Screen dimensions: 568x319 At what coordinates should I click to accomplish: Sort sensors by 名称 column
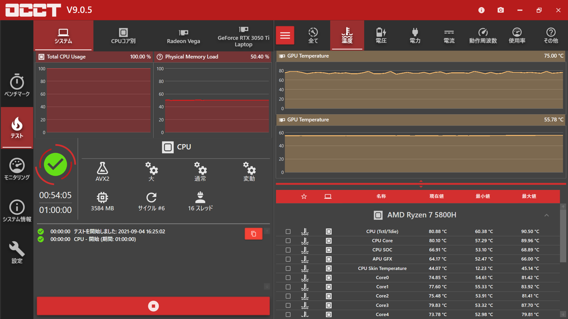(x=381, y=196)
